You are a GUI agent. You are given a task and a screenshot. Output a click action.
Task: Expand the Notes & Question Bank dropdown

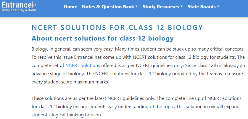tap(110, 6)
